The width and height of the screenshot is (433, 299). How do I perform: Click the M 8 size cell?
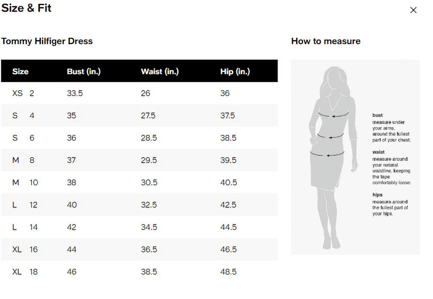point(23,160)
